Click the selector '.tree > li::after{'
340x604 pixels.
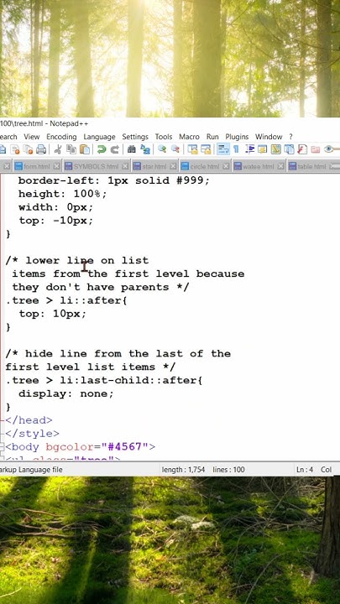point(66,300)
